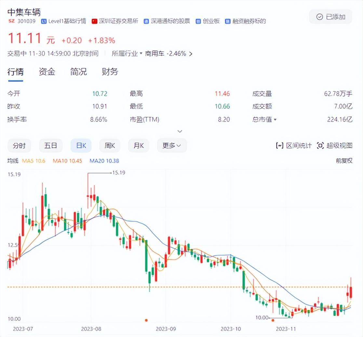Select the 周K chart view

pos(110,146)
